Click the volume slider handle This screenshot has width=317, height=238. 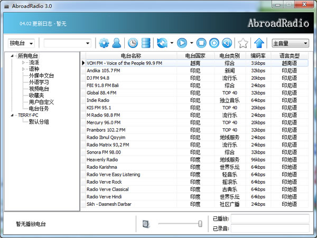pos(200,224)
